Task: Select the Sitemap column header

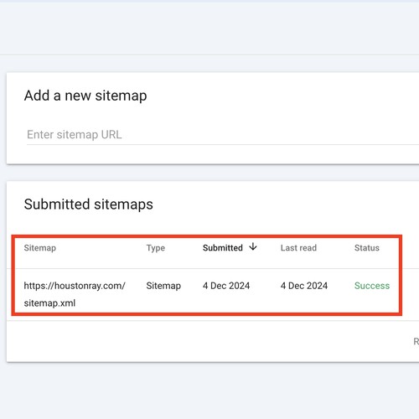Action: click(x=40, y=248)
